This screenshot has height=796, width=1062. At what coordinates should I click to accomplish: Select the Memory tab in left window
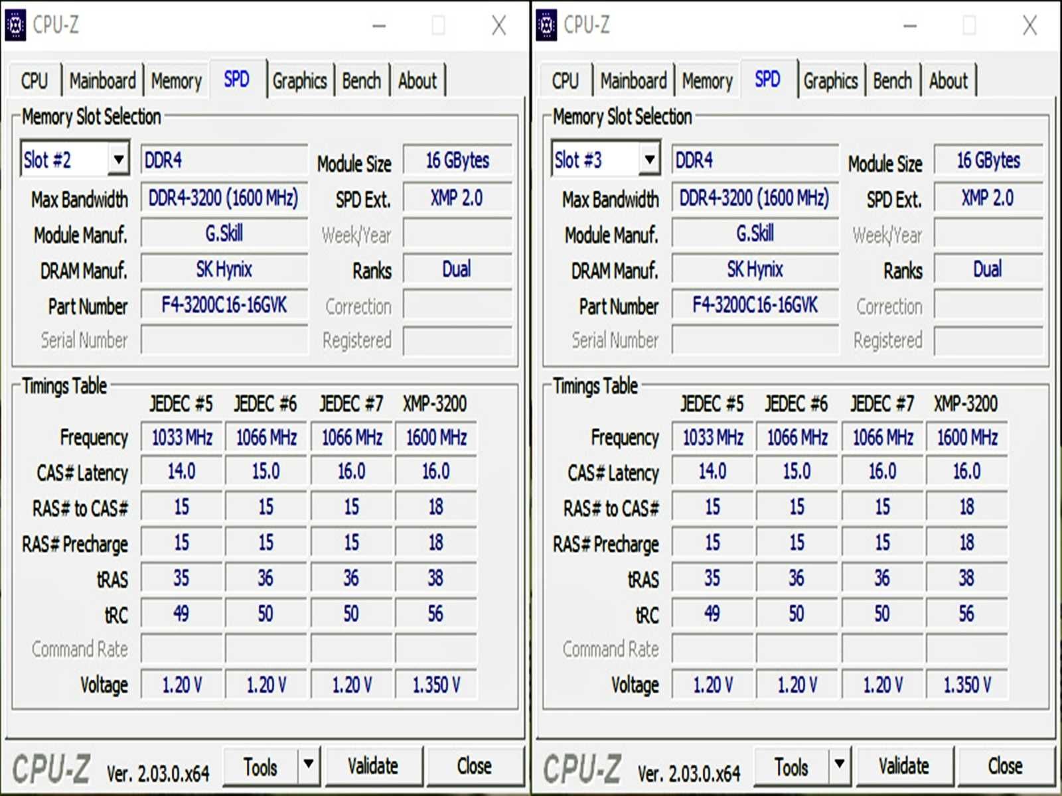(x=176, y=81)
